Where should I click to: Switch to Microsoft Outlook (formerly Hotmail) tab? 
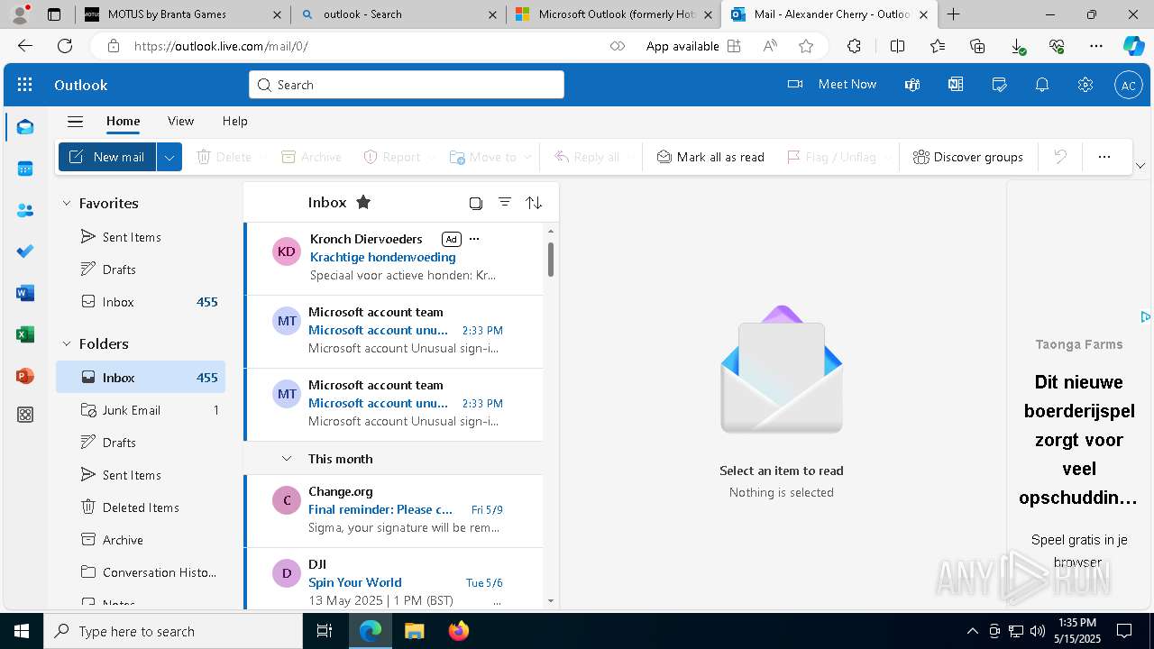coord(615,14)
